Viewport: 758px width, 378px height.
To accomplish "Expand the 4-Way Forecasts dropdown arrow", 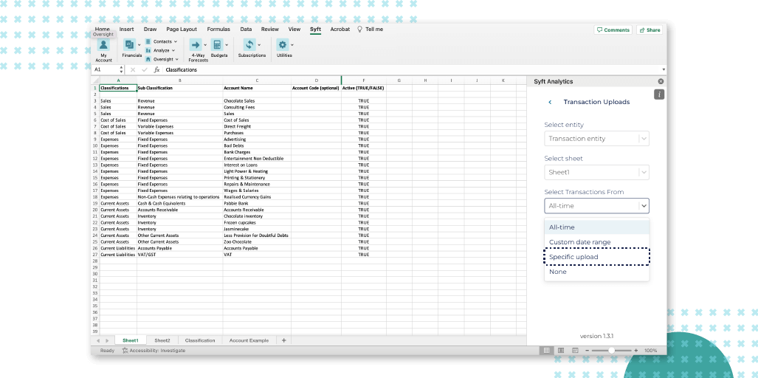I will click(x=205, y=45).
